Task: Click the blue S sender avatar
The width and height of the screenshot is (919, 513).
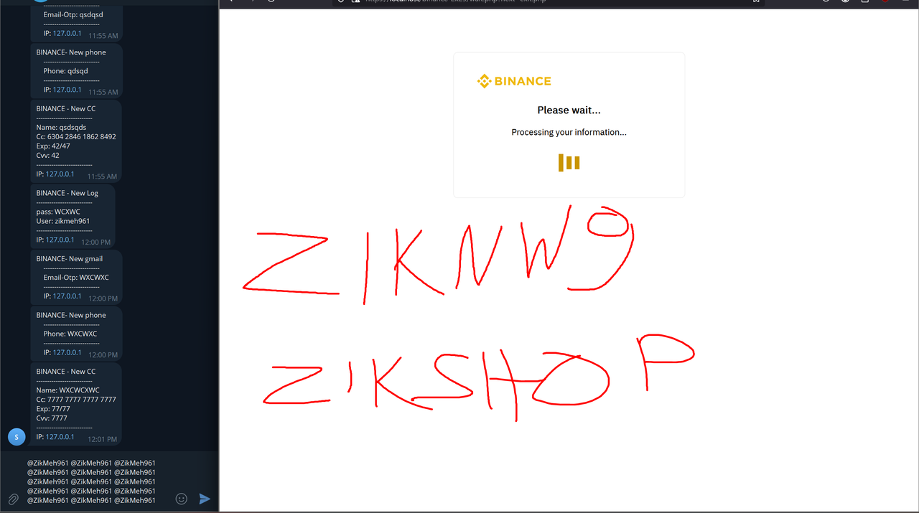Action: [x=17, y=436]
